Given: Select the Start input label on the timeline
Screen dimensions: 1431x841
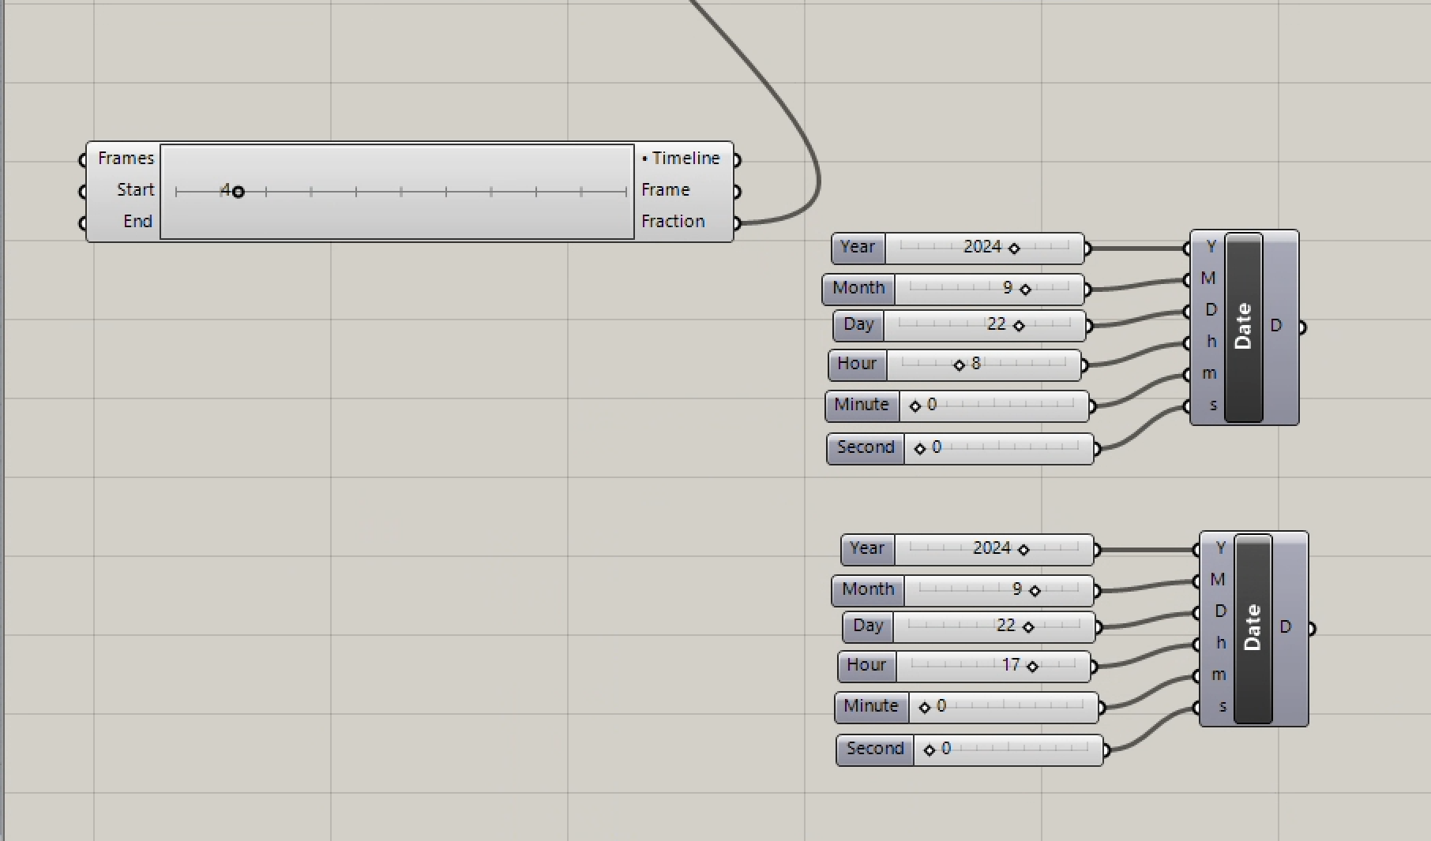Looking at the screenshot, I should (x=135, y=190).
